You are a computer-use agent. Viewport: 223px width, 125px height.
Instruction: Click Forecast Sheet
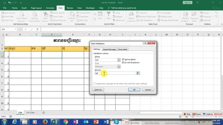point(194,17)
